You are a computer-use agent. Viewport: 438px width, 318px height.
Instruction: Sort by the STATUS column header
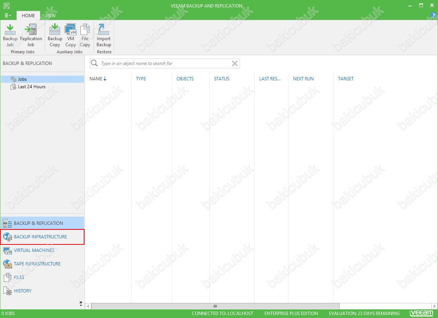222,79
